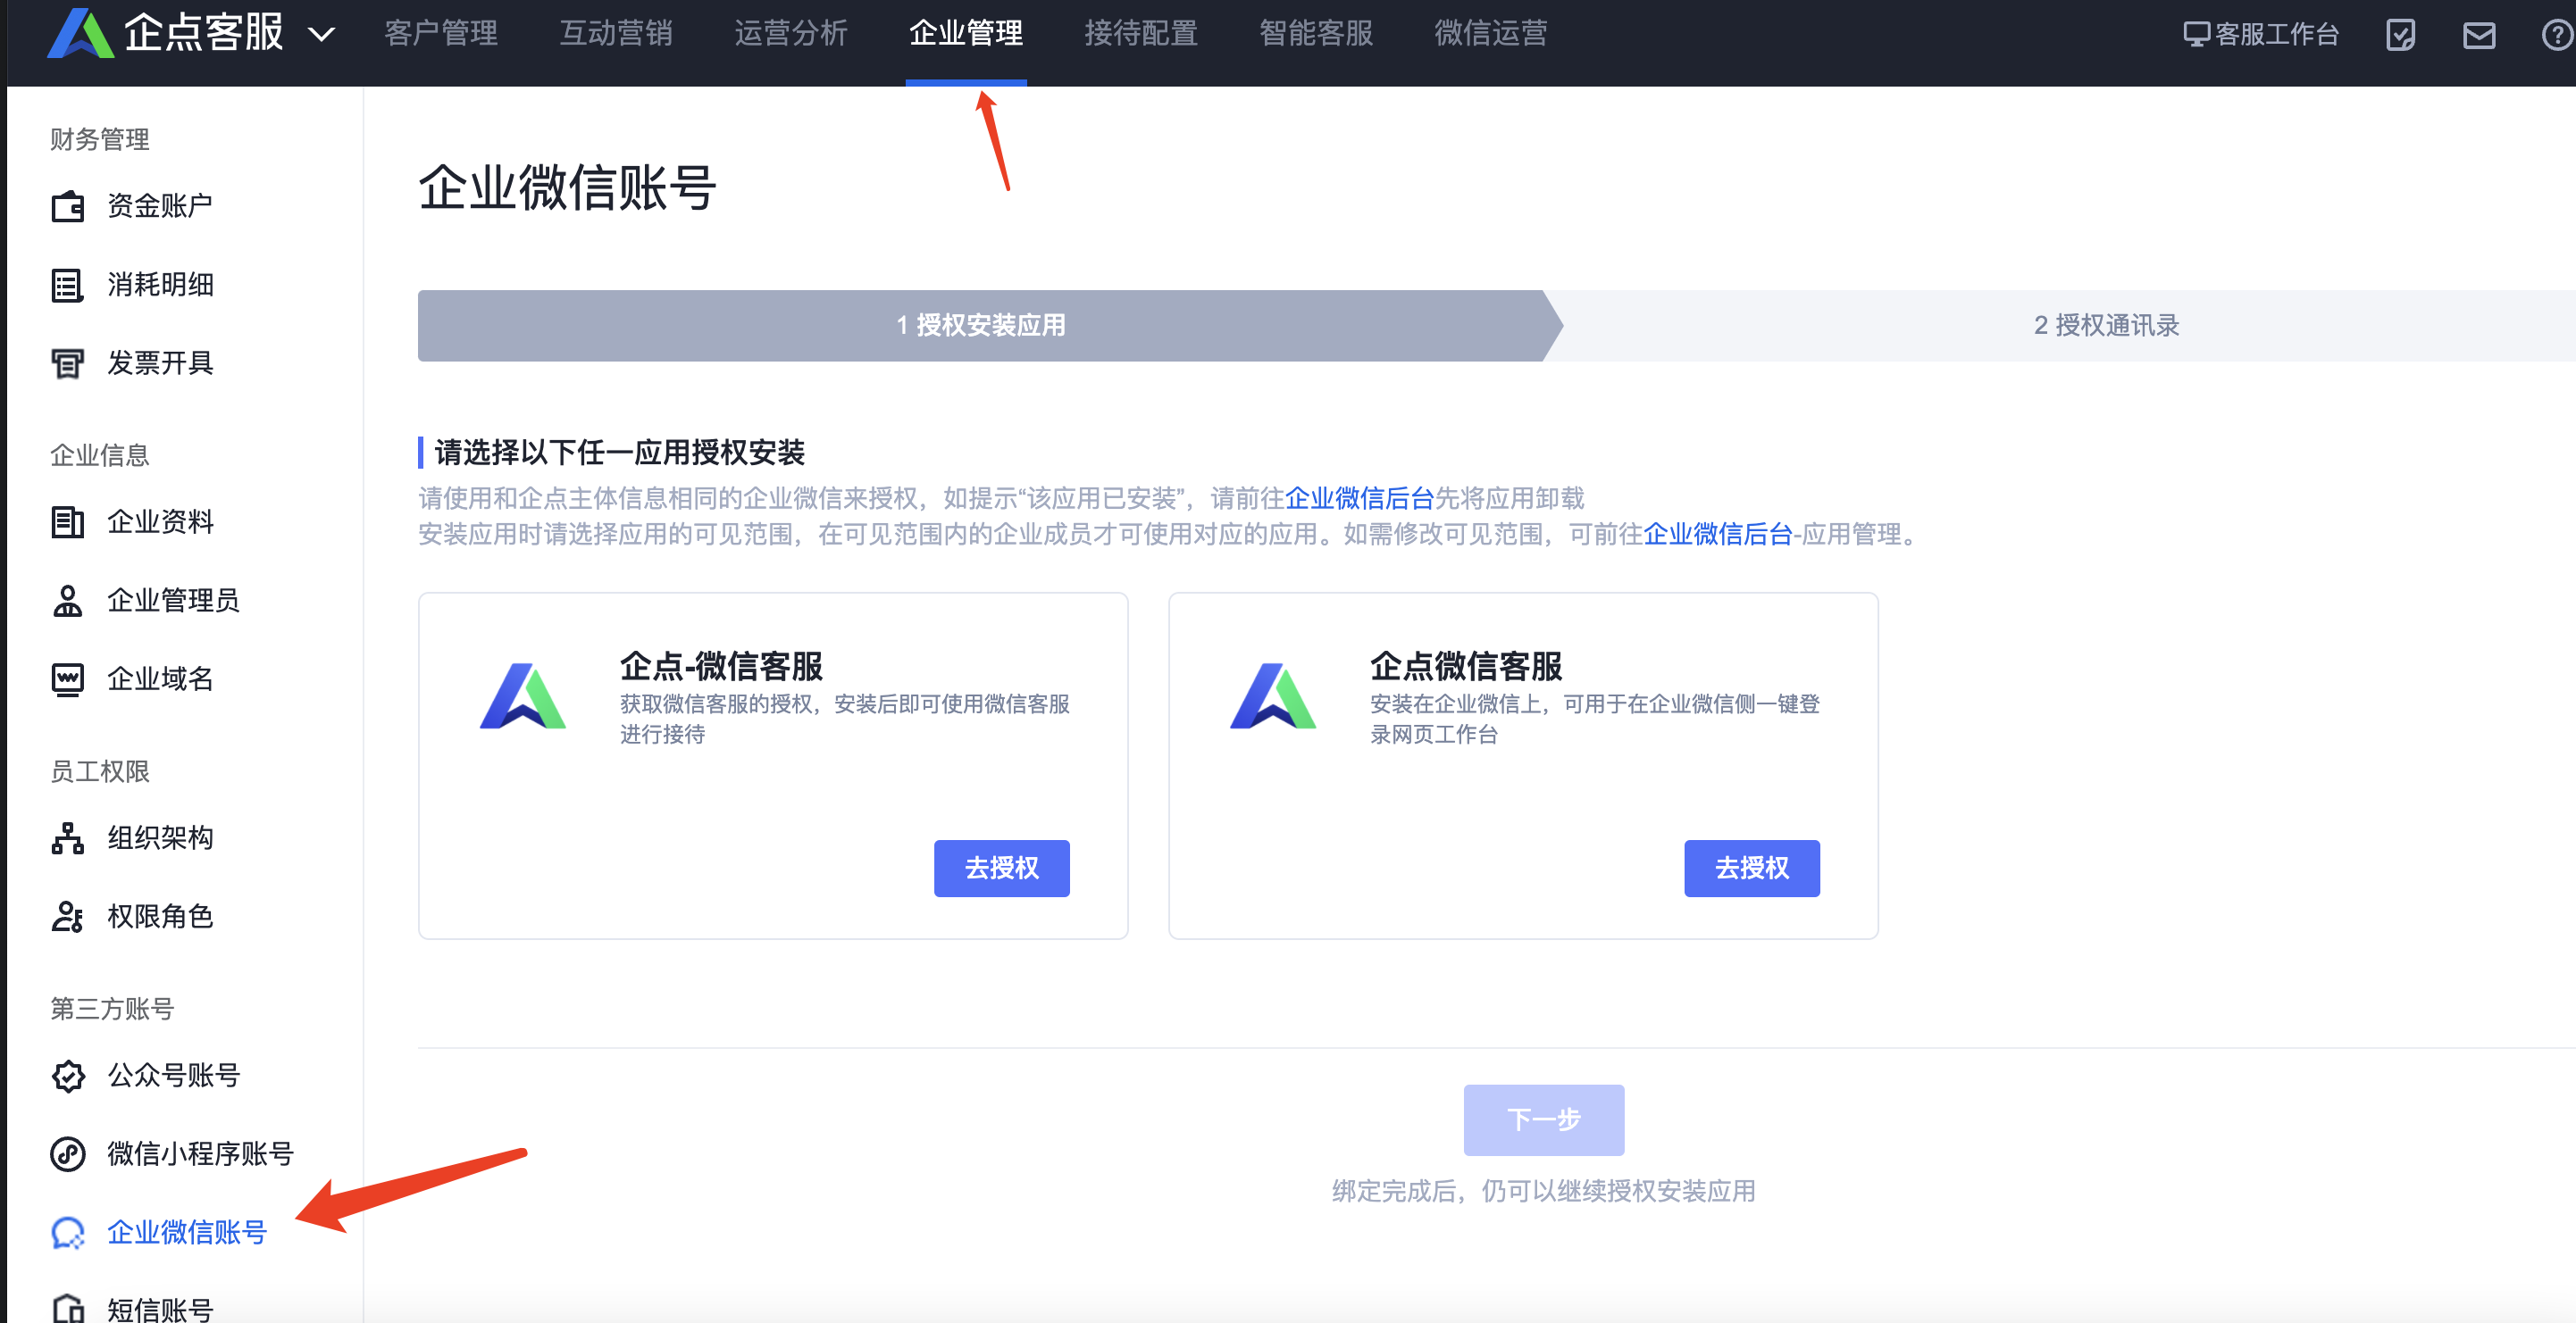Select step 2 授权通讯录
The height and width of the screenshot is (1323, 2576).
[2106, 326]
